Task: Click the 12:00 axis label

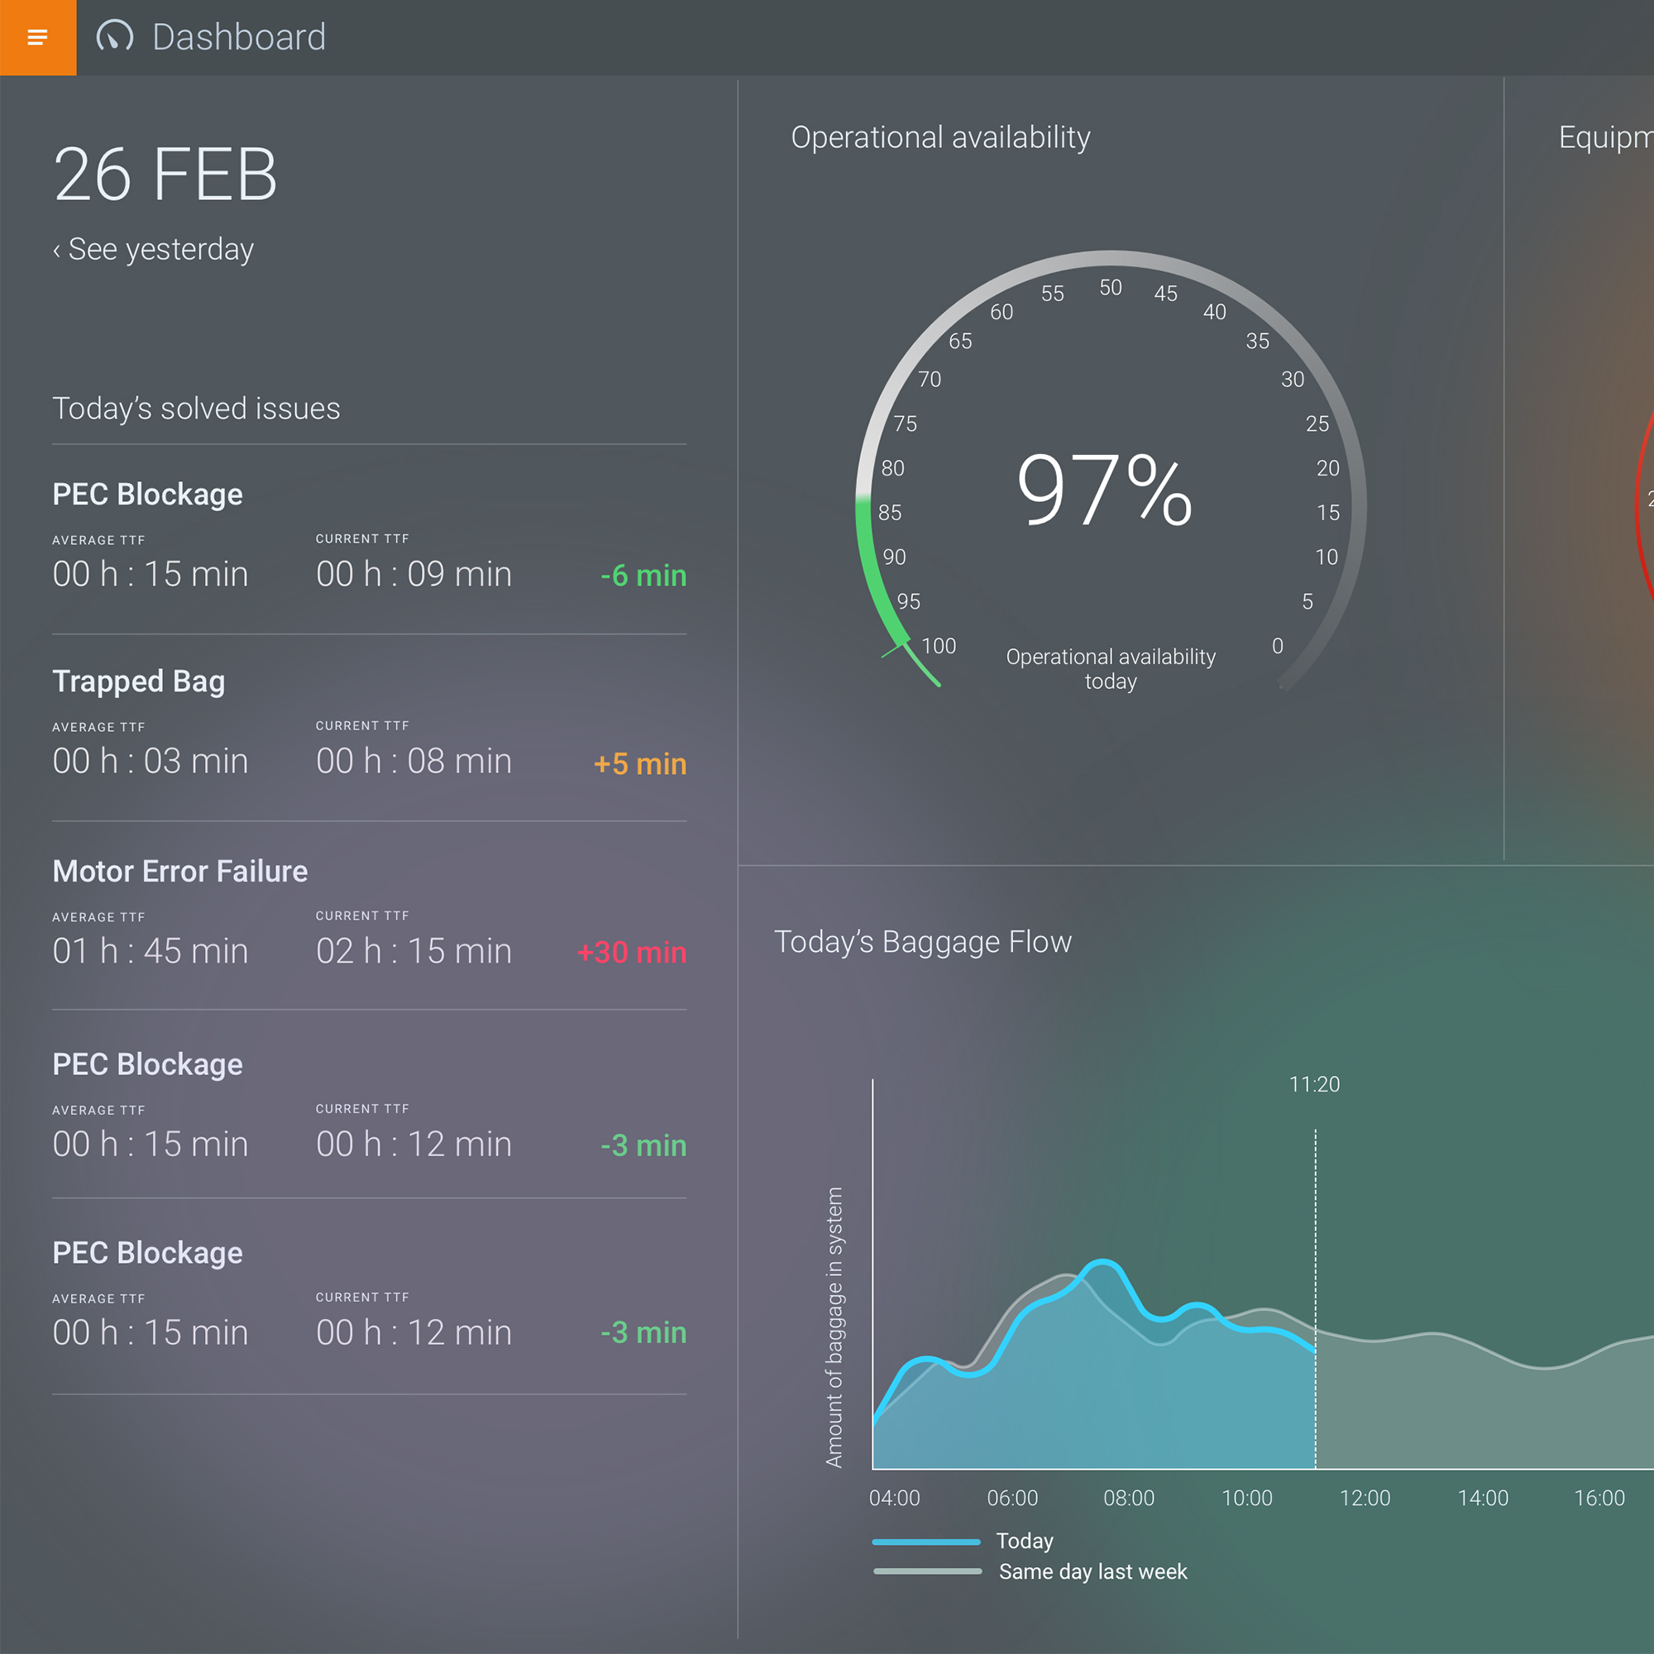Action: [x=1365, y=1499]
